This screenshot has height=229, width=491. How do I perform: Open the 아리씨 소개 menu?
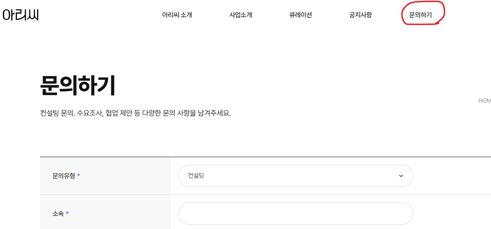177,15
